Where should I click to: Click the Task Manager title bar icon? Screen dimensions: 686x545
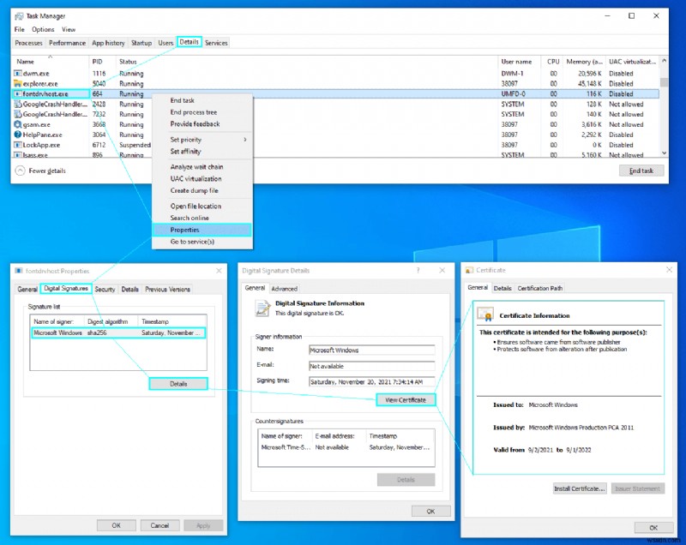(21, 15)
